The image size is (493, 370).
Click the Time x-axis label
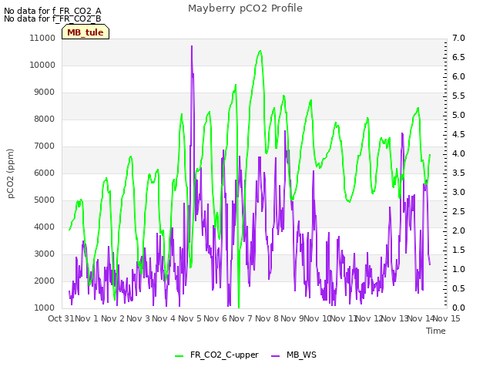(436, 331)
